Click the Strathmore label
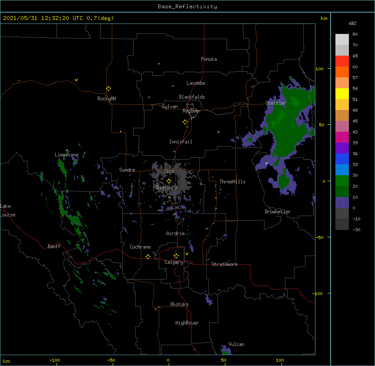The height and width of the screenshot is (366, 375). coord(224,264)
